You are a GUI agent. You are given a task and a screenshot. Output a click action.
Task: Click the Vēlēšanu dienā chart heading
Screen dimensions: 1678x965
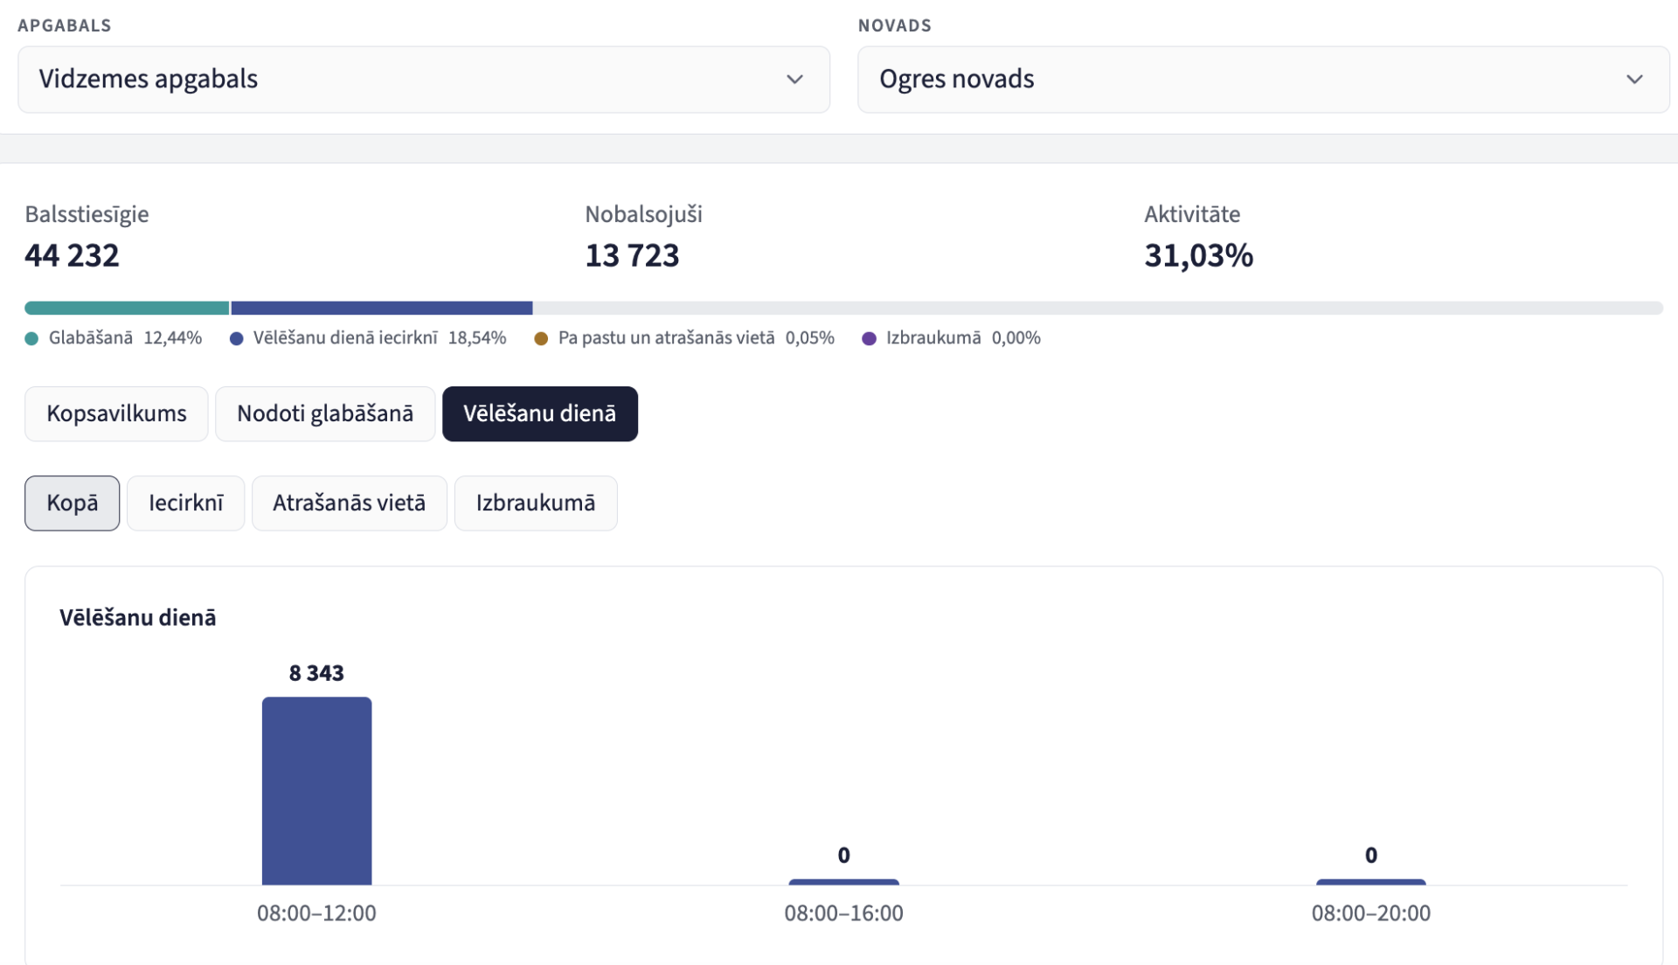[x=138, y=618]
